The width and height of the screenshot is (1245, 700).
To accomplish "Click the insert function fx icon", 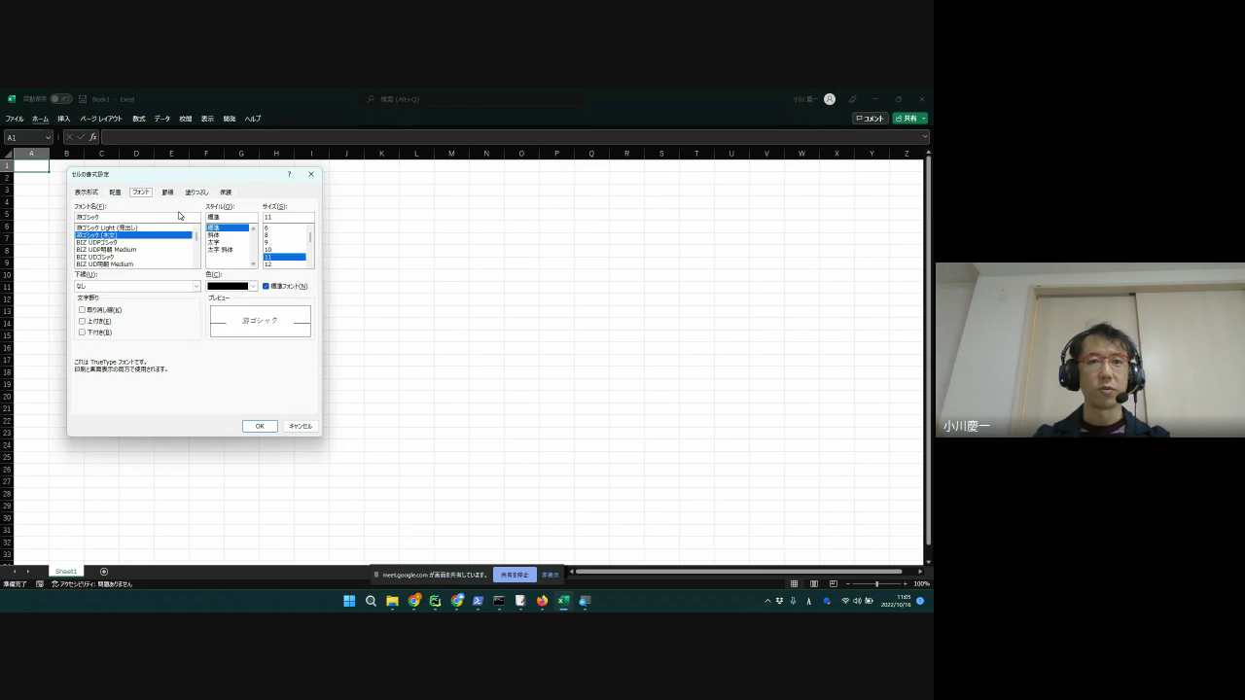I will [x=93, y=137].
